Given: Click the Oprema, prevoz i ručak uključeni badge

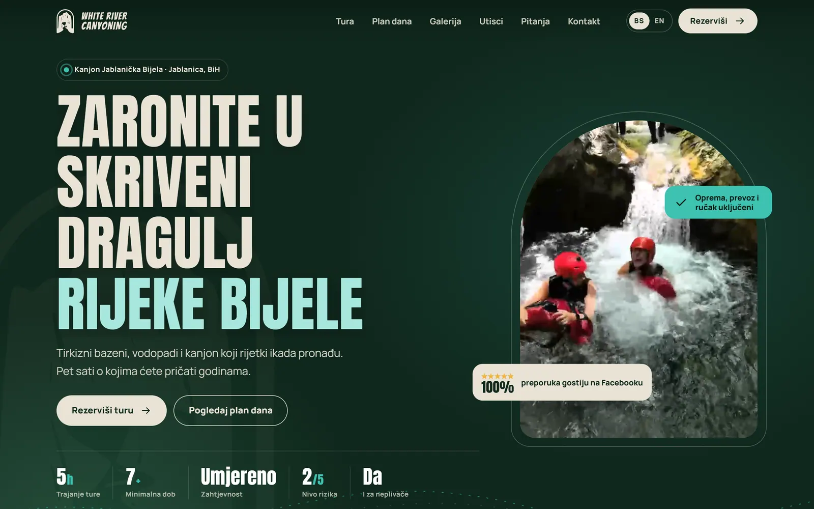Looking at the screenshot, I should pyautogui.click(x=718, y=203).
